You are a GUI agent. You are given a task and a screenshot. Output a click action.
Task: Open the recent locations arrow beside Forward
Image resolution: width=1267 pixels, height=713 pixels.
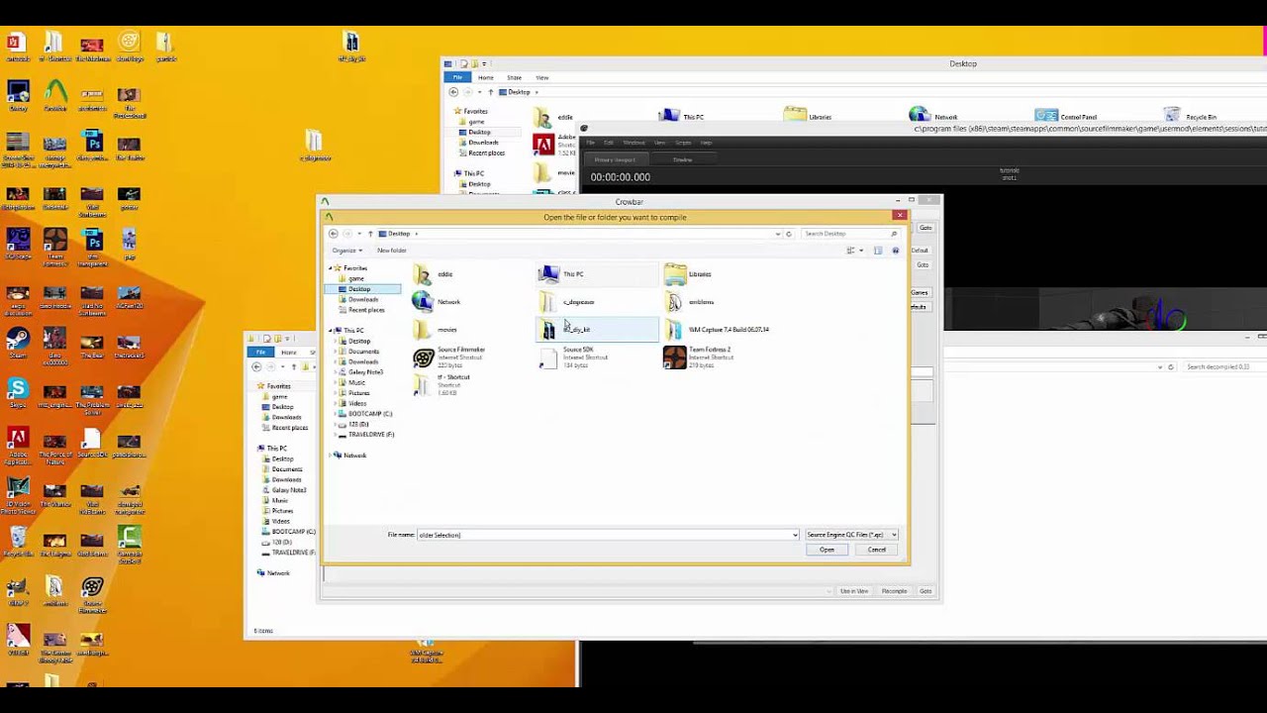click(x=358, y=234)
